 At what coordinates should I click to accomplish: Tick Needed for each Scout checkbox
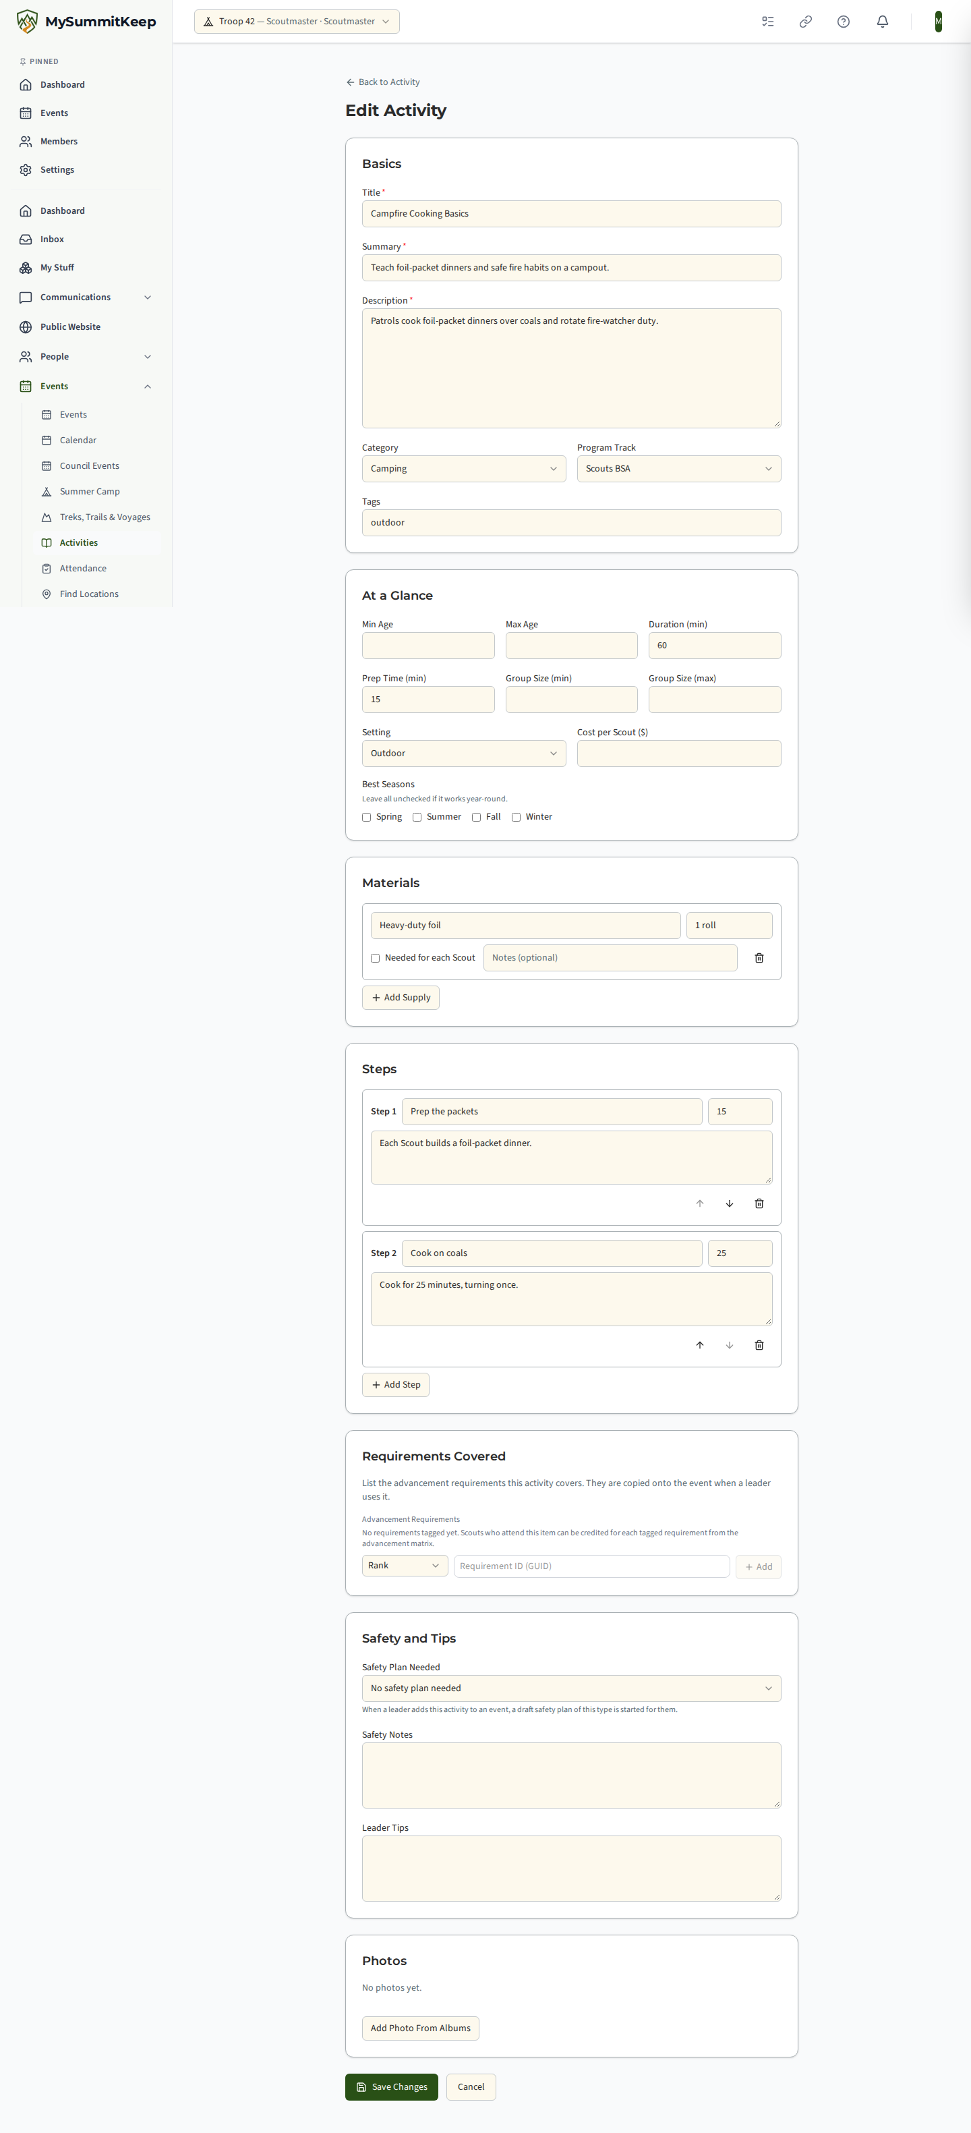pos(375,958)
